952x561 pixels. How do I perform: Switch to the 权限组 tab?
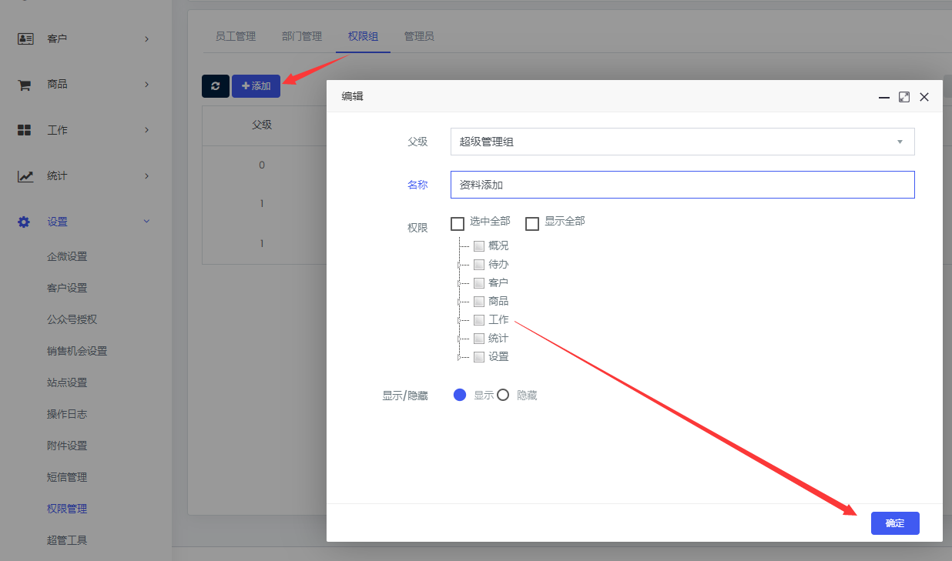click(x=364, y=36)
